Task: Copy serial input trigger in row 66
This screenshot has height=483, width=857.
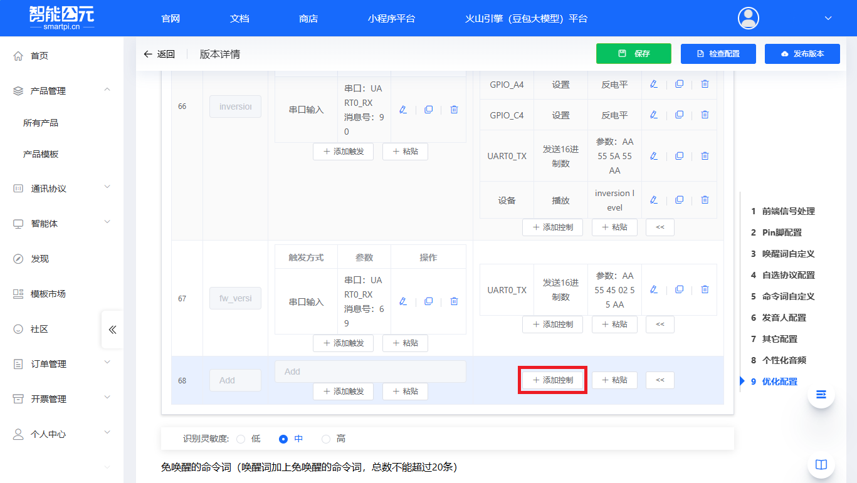Action: 428,110
